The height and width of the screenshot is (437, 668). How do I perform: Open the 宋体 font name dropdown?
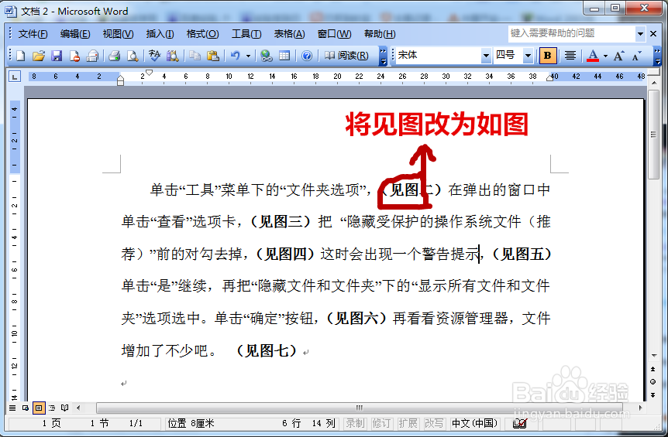486,56
